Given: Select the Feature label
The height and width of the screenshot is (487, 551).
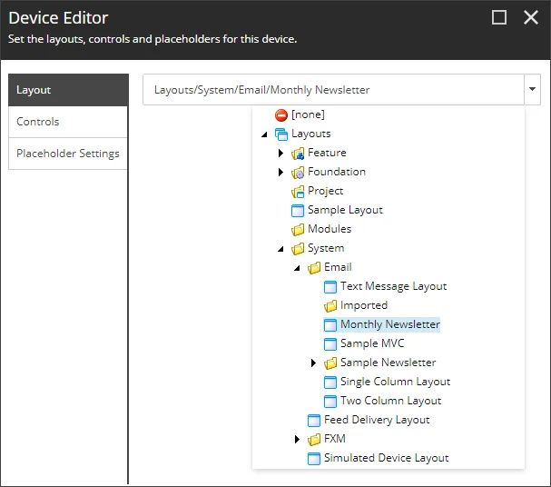Looking at the screenshot, I should point(327,153).
